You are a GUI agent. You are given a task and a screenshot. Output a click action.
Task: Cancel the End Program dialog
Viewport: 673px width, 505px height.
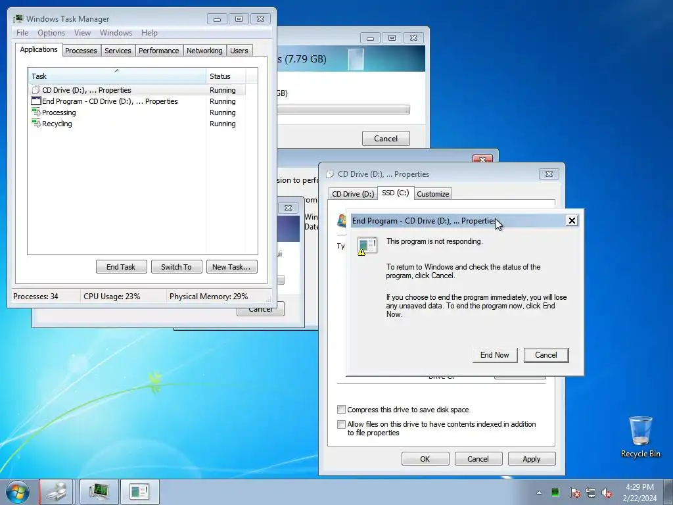point(546,355)
